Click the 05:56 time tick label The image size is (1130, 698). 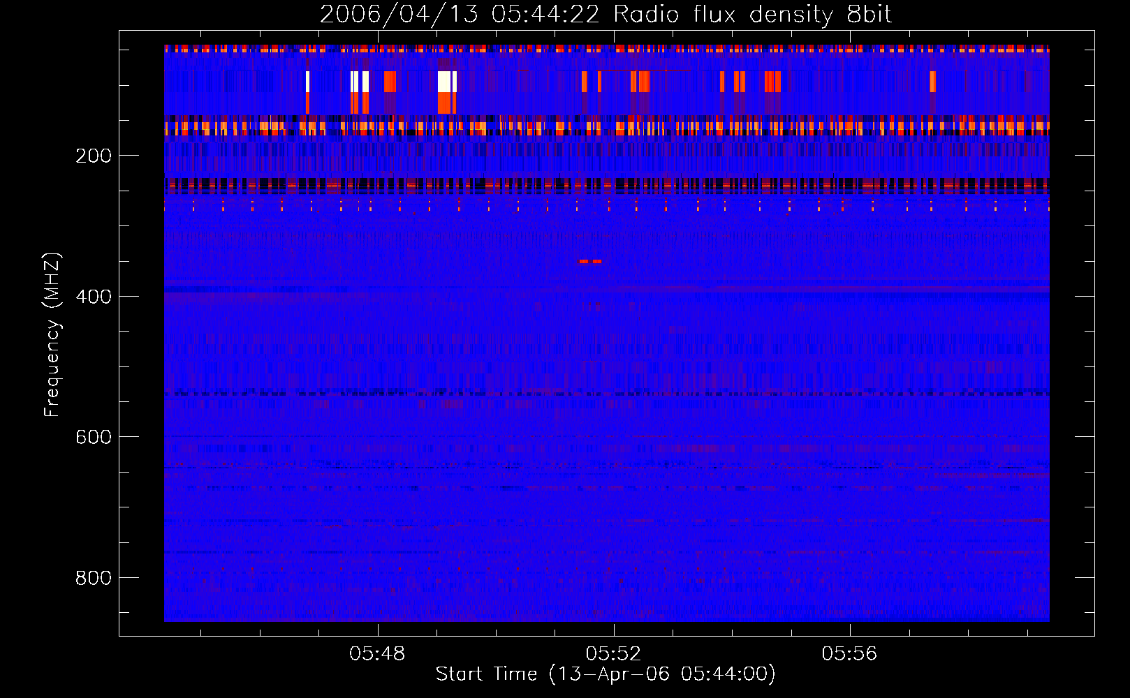[849, 653]
